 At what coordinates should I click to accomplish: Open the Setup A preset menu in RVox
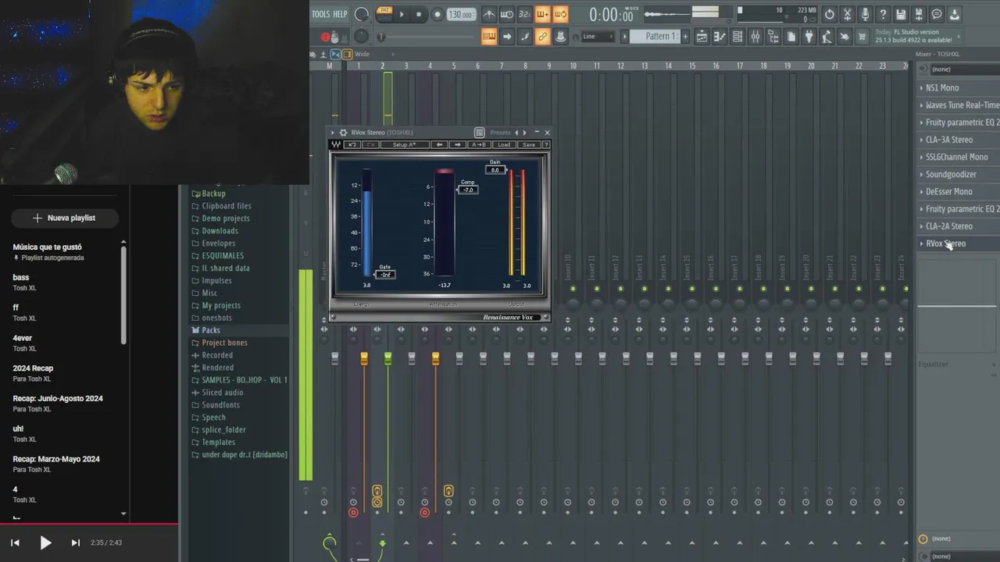(x=405, y=144)
